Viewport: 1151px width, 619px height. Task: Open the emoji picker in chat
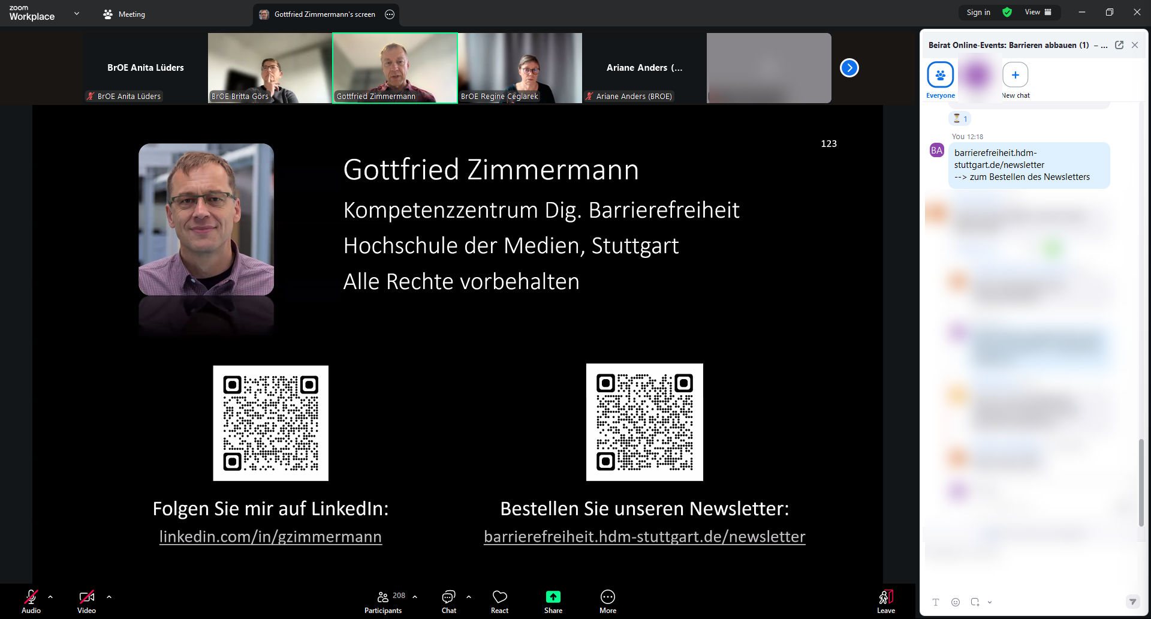956,602
